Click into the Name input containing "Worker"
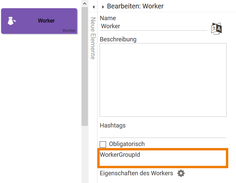 point(154,26)
